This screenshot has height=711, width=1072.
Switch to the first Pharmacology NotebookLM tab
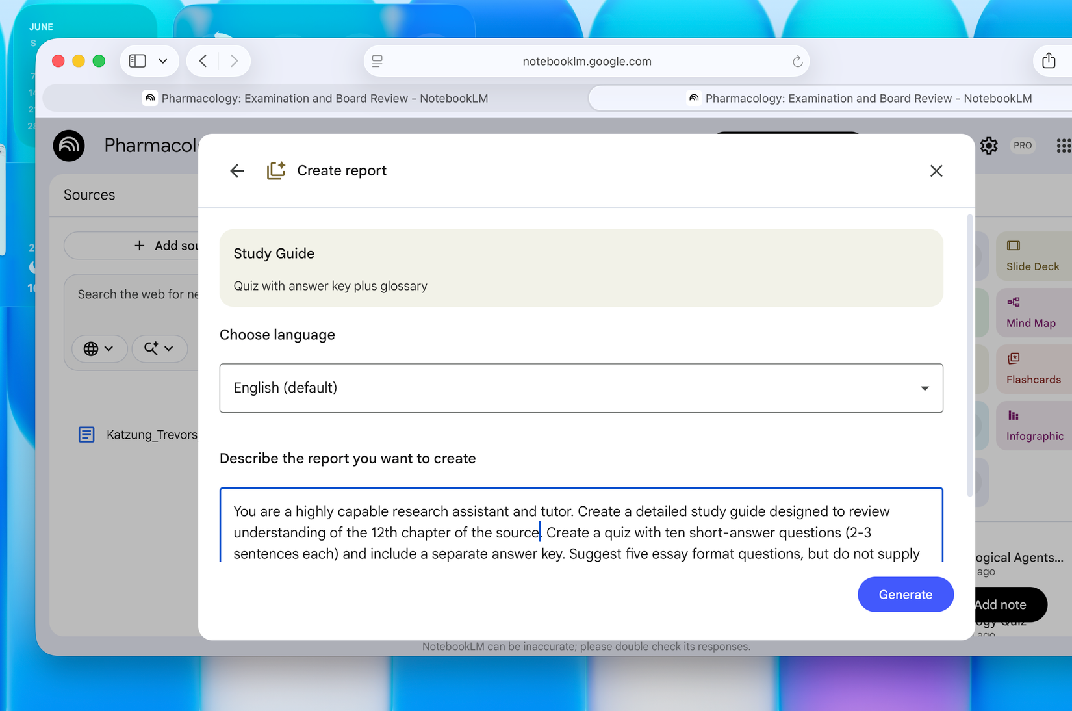click(316, 98)
